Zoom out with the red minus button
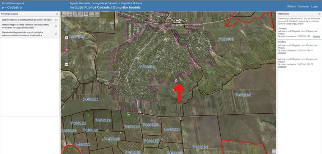322x154 pixels. 66,64
